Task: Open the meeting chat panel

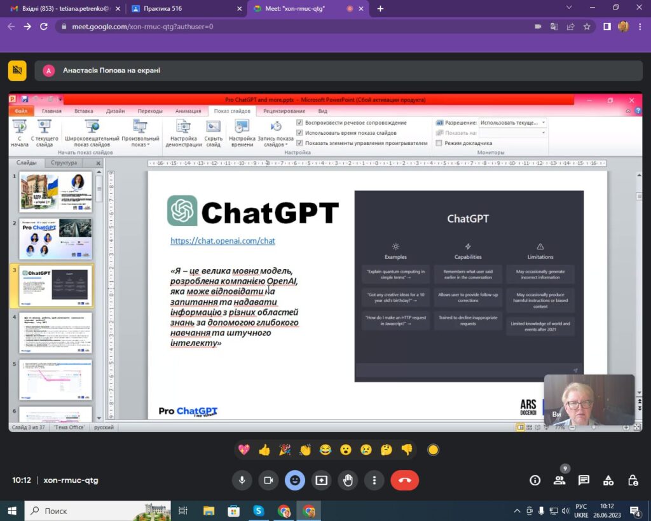Action: [584, 480]
